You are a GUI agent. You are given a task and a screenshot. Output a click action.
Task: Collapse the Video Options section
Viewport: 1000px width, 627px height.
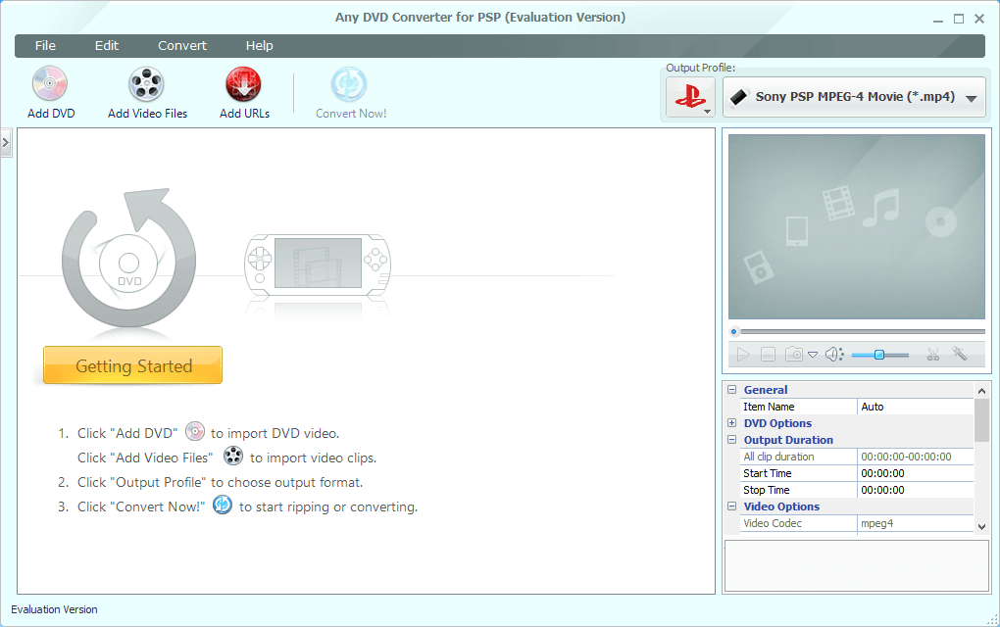[732, 506]
